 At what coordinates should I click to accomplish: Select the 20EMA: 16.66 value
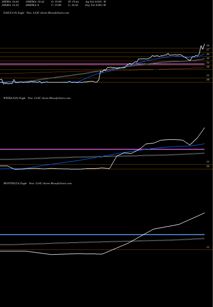[11, 2]
